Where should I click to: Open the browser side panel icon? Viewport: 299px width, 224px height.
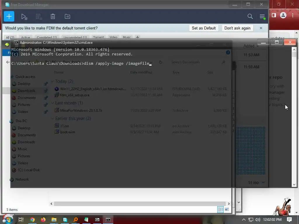(x=274, y=15)
